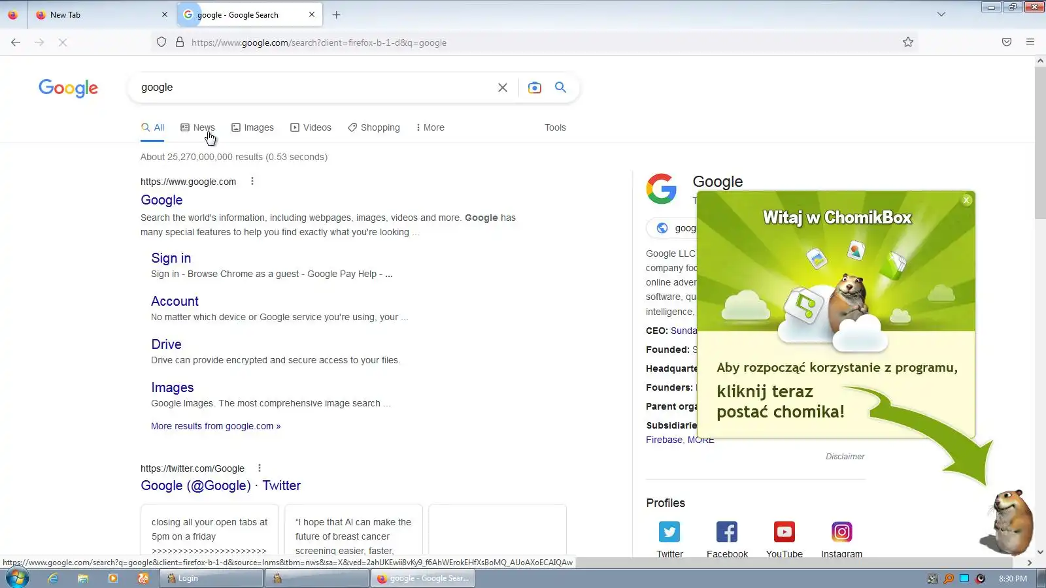Image resolution: width=1046 pixels, height=588 pixels.
Task: Open a new browser tab with plus
Action: pyautogui.click(x=336, y=14)
